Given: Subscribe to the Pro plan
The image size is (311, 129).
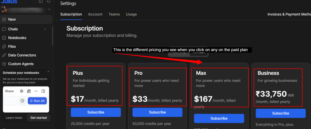Looking at the screenshot, I should (158, 112).
